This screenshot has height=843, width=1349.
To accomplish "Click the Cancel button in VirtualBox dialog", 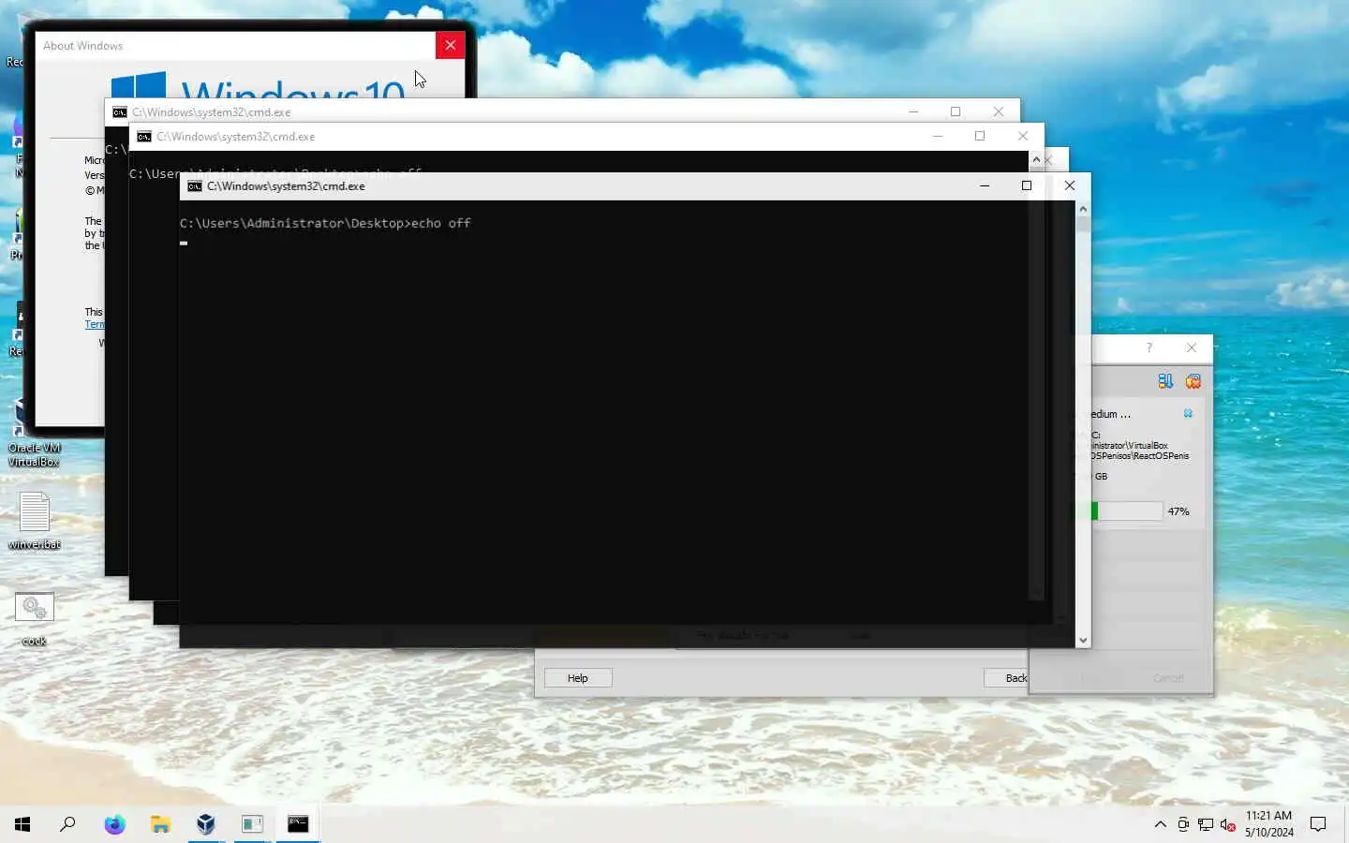I will [1168, 678].
